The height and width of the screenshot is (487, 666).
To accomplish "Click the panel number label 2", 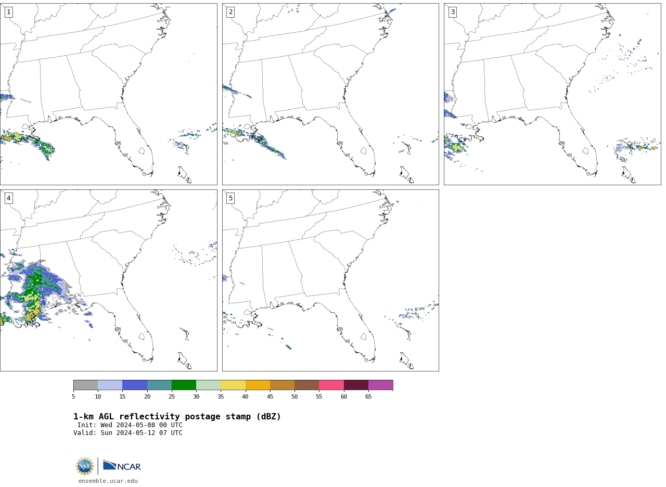I will pos(230,12).
